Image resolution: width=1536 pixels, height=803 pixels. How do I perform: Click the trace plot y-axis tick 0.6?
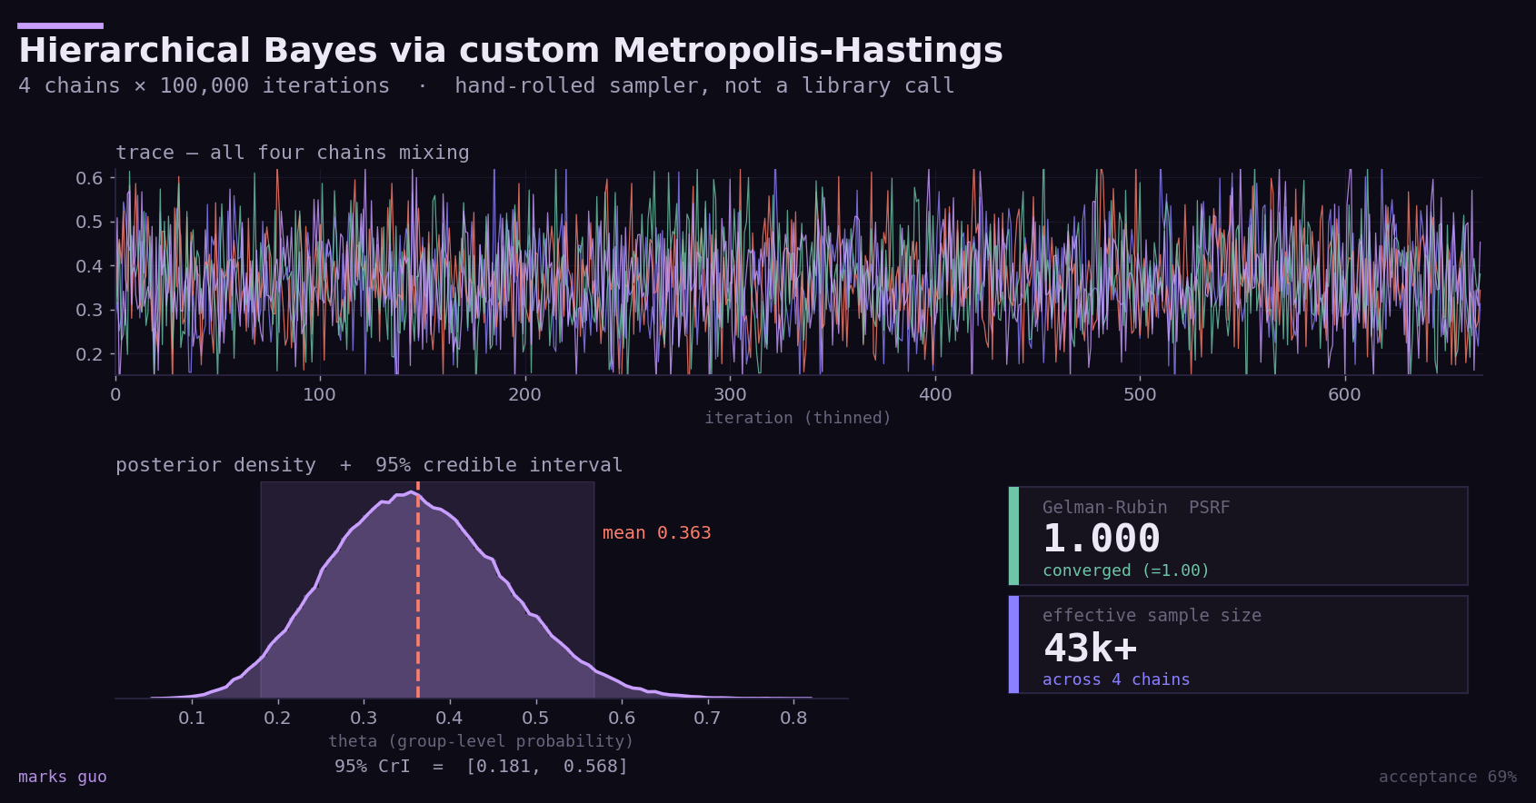(x=89, y=178)
